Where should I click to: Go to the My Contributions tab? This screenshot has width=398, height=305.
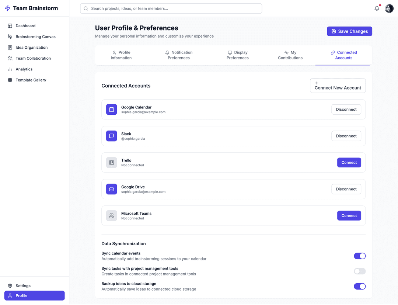[x=290, y=55]
